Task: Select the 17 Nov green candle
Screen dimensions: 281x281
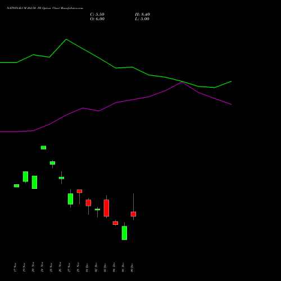Action: click(x=16, y=186)
